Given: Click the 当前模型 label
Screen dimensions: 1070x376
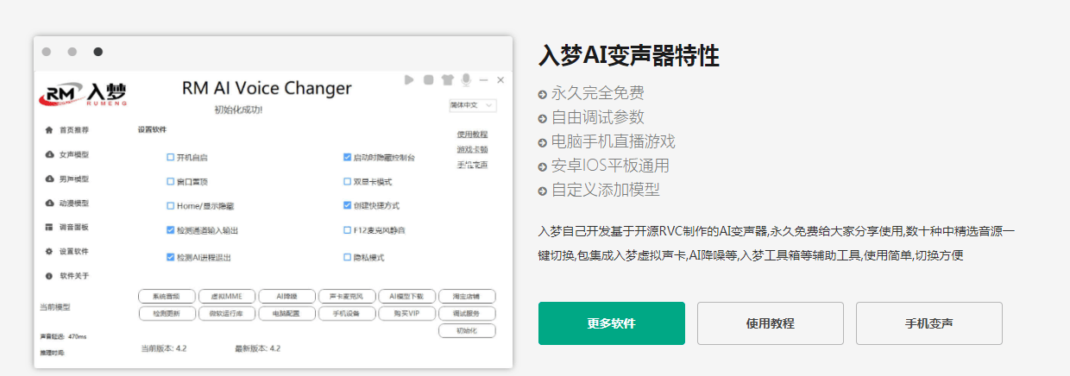Looking at the screenshot, I should coord(54,307).
